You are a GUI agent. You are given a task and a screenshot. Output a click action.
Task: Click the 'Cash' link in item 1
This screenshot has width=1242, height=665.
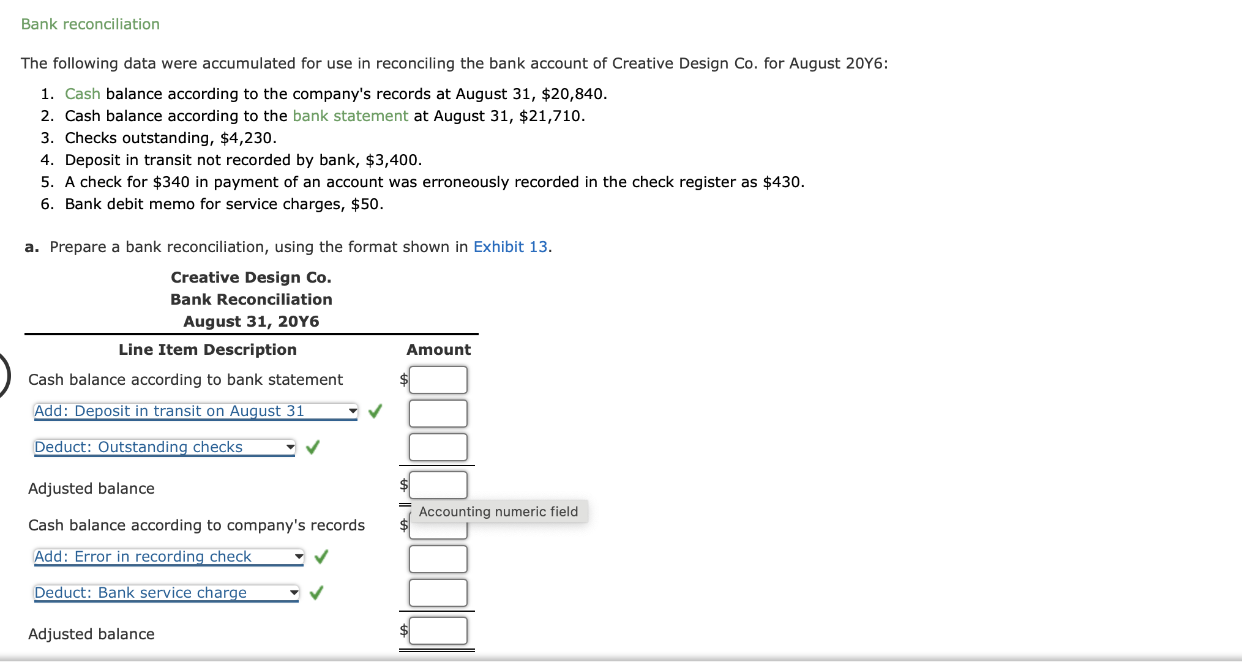tap(83, 94)
